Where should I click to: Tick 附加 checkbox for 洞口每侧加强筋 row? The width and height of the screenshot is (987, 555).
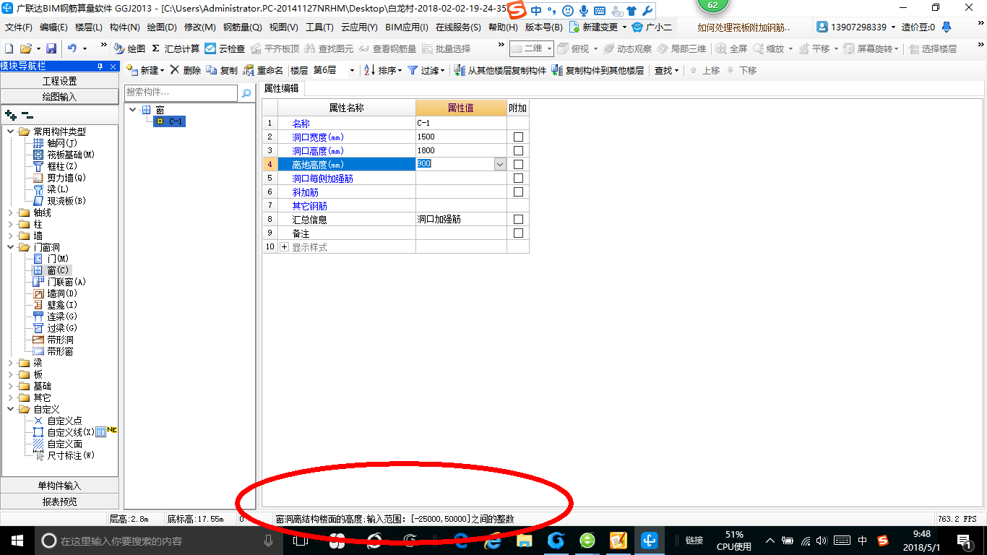[x=518, y=178]
